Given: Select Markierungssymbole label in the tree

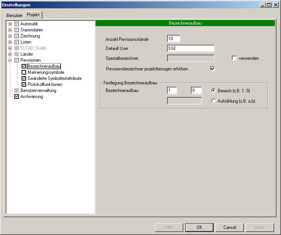Looking at the screenshot, I should point(46,72).
